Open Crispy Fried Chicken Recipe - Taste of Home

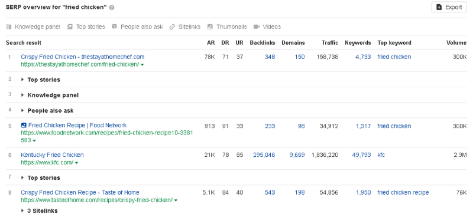[80, 192]
